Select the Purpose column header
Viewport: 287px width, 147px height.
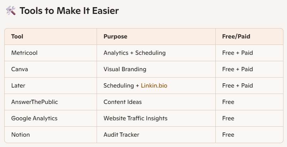(x=156, y=36)
